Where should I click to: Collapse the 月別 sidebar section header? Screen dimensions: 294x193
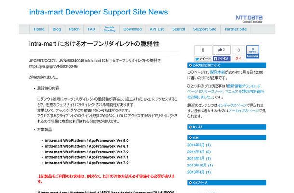(227, 138)
